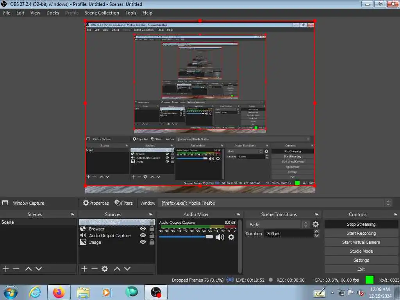Move scene up with Scenes up arrow
The image size is (400, 300).
pos(28,269)
